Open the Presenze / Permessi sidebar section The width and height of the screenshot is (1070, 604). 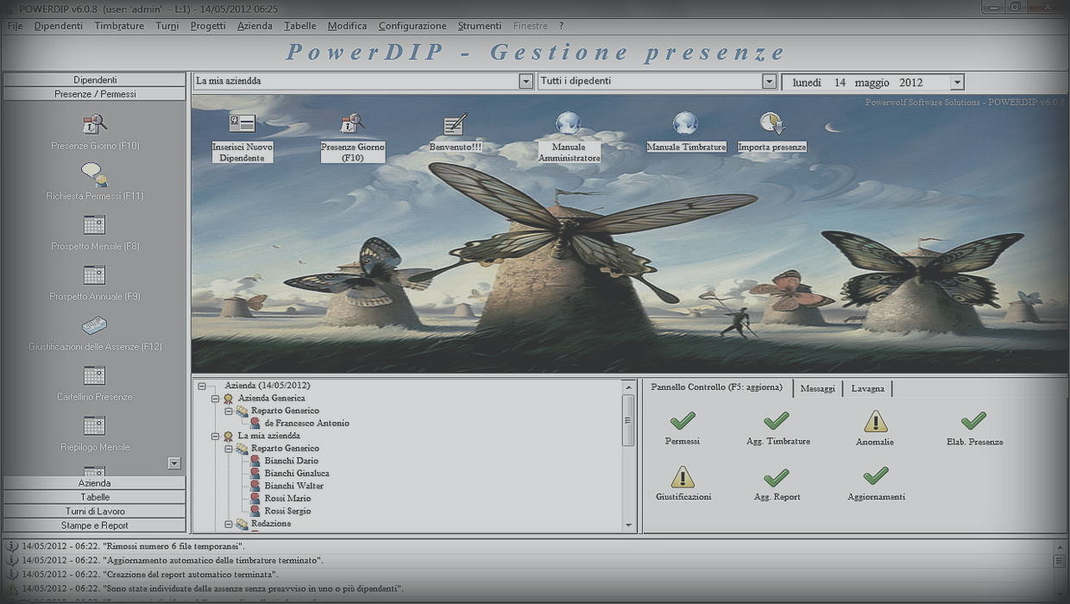tap(94, 94)
